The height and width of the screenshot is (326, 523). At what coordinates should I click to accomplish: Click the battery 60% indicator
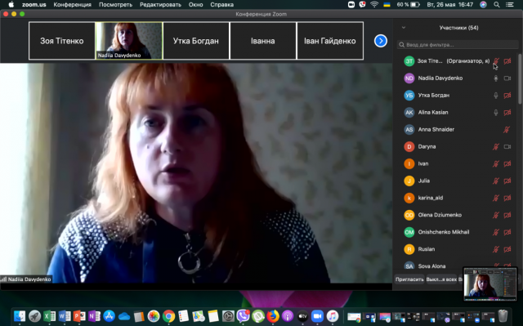coord(408,5)
